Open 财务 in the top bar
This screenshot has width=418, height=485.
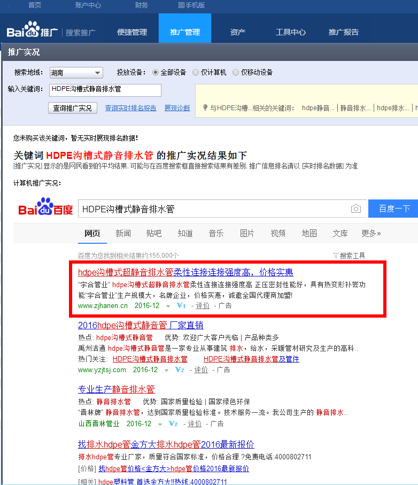click(142, 5)
